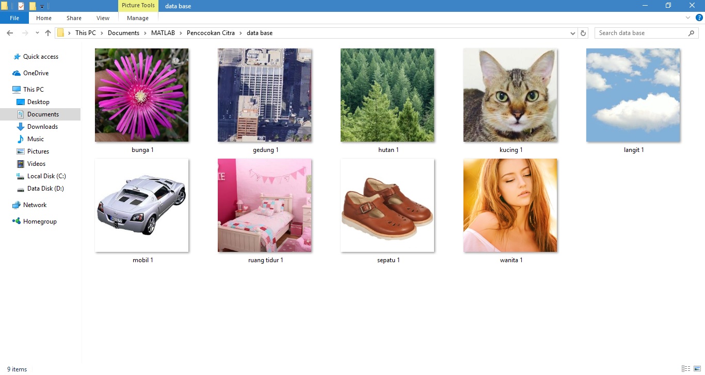Open the File menu

[x=14, y=18]
